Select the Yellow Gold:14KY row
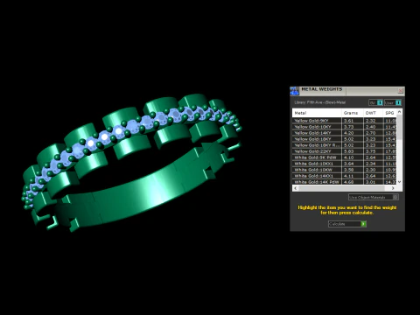This screenshot has width=420, height=315. pyautogui.click(x=345, y=133)
